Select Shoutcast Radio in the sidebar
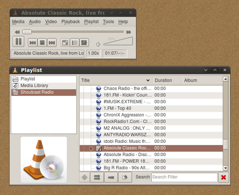Viewport: 239px width, 195px height. pyautogui.click(x=44, y=92)
